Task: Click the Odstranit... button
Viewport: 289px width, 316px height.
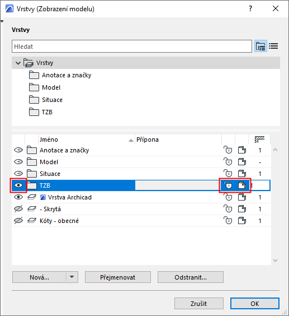Action: pyautogui.click(x=191, y=277)
